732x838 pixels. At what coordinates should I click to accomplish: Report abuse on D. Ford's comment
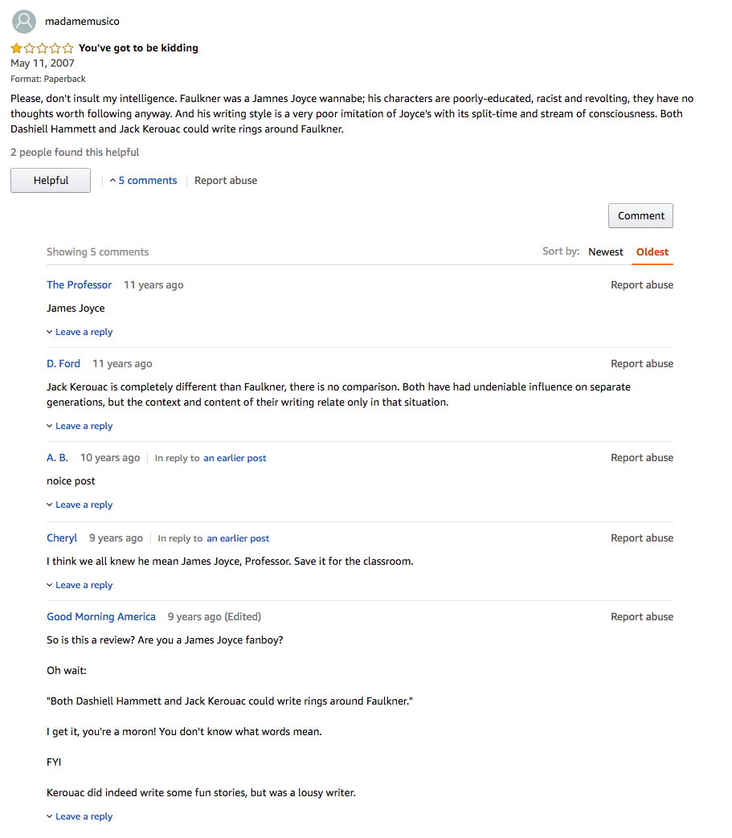click(642, 363)
